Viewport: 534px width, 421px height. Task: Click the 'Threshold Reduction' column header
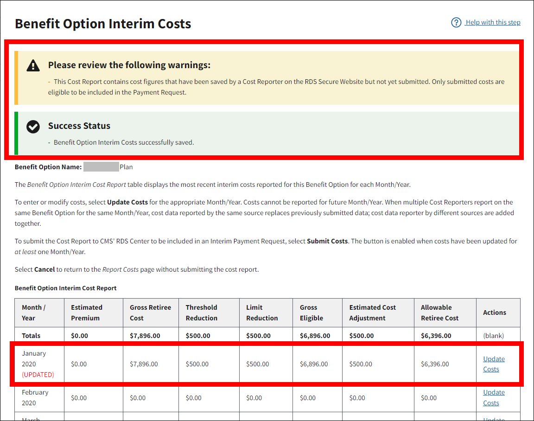coord(202,313)
